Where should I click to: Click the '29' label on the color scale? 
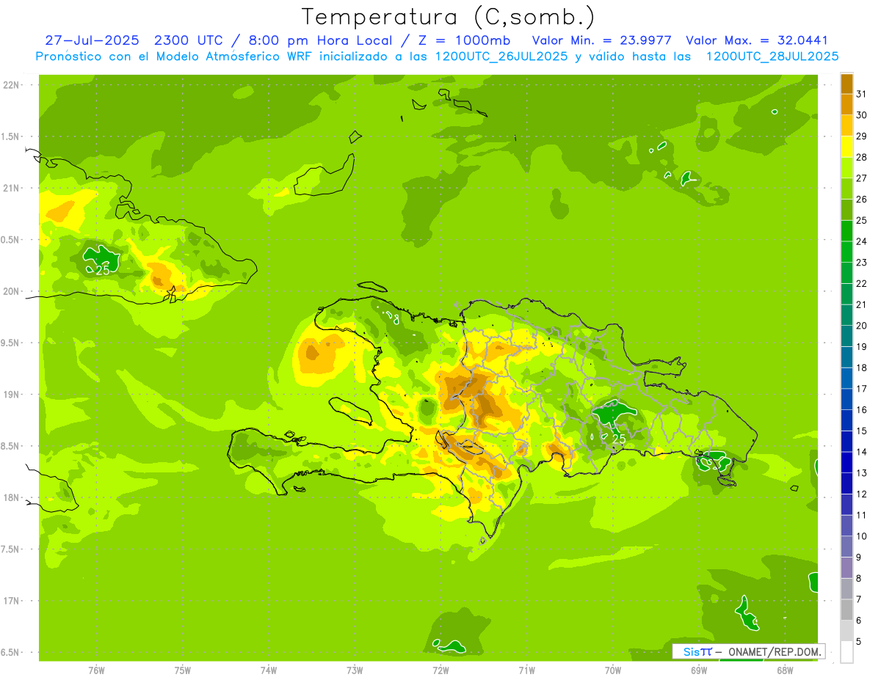coord(862,136)
